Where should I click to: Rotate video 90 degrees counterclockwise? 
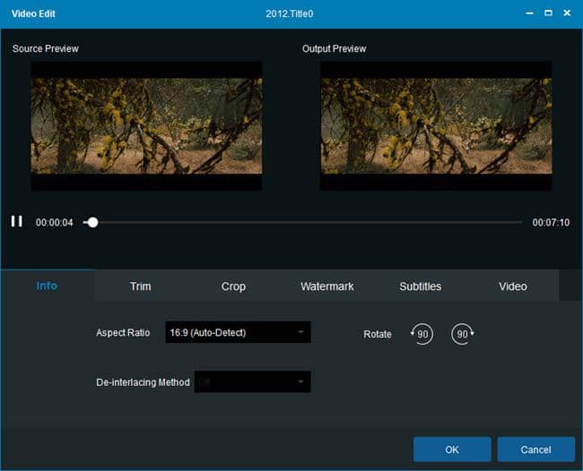[422, 334]
